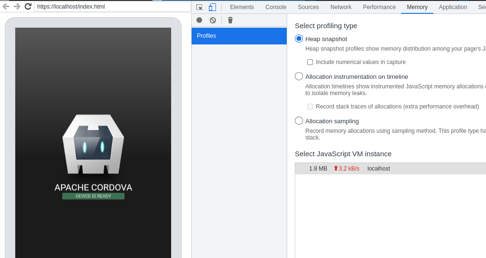Click the clear all profiles icon
Image resolution: width=486 pixels, height=258 pixels.
(x=213, y=20)
